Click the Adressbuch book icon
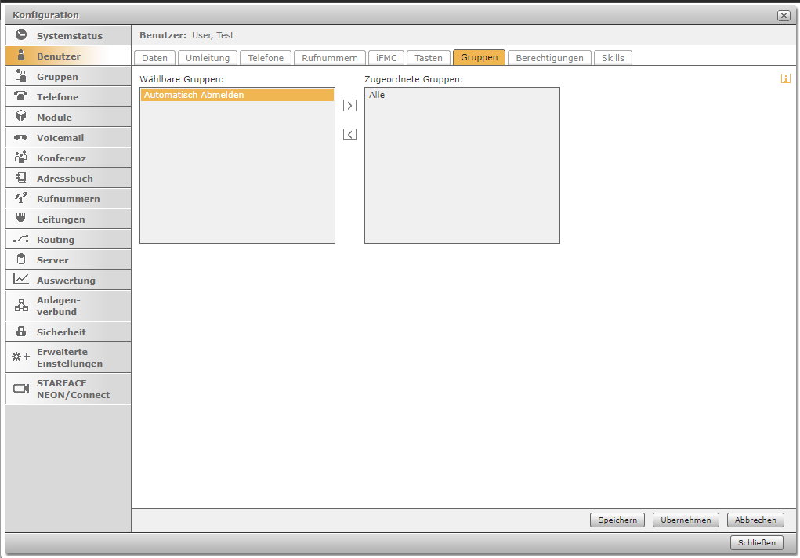 [x=21, y=178]
